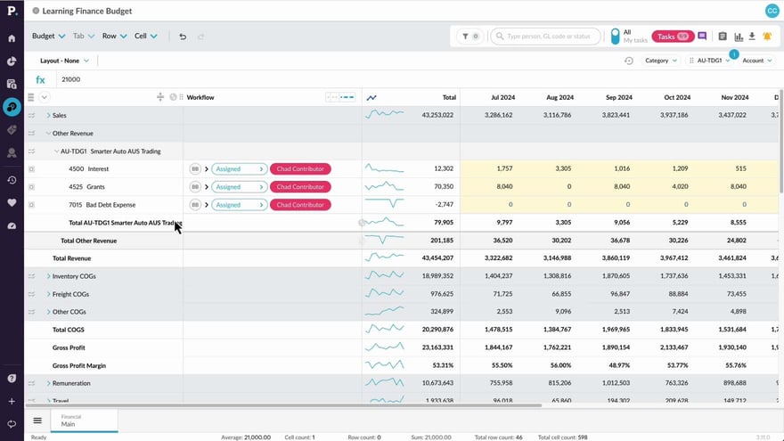Image resolution: width=784 pixels, height=441 pixels.
Task: Open the notifications bell
Action: pyautogui.click(x=766, y=37)
